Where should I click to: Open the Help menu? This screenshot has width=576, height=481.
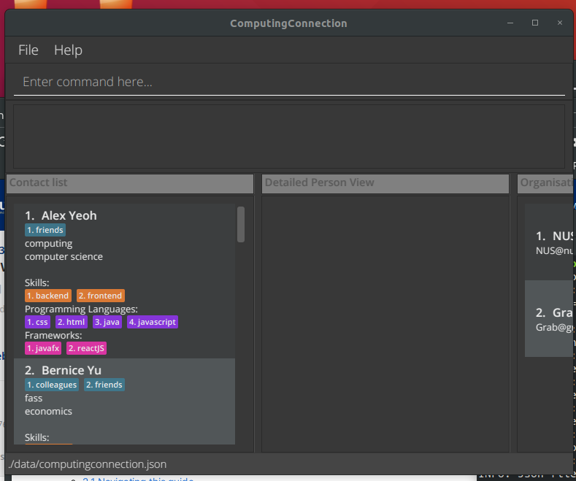[x=68, y=50]
